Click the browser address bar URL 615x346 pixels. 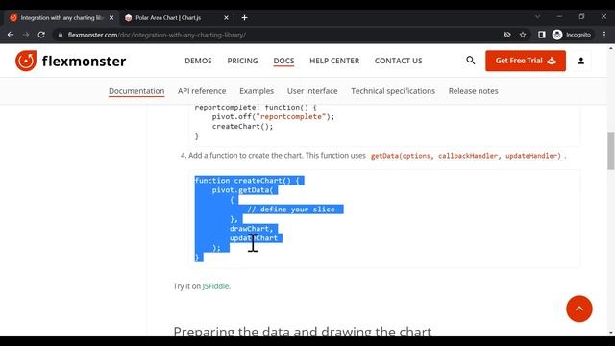[157, 35]
